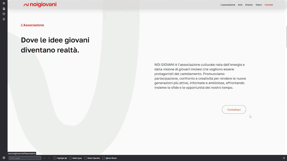Open the screenshot tool icon in the sidebar
The height and width of the screenshot is (161, 287).
4,9
